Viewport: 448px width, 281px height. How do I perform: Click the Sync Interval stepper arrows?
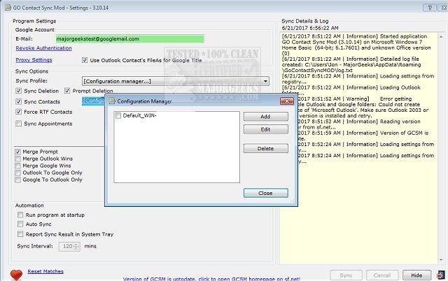click(x=76, y=246)
